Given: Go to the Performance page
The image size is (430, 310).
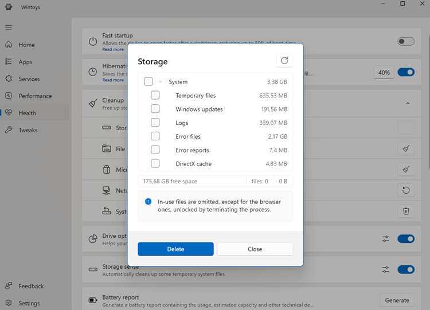Looking at the screenshot, I should point(35,96).
